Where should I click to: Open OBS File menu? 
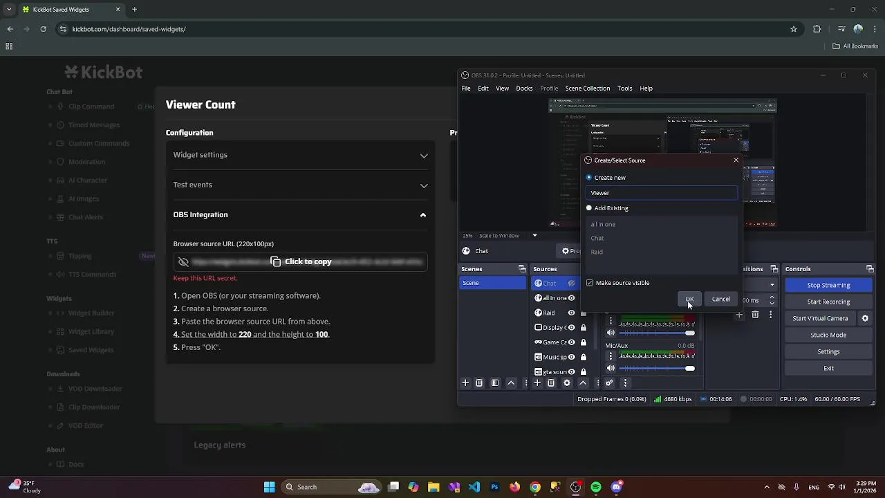(466, 89)
